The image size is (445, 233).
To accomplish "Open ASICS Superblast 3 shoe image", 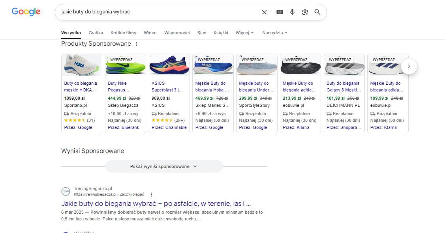I will pos(169,65).
